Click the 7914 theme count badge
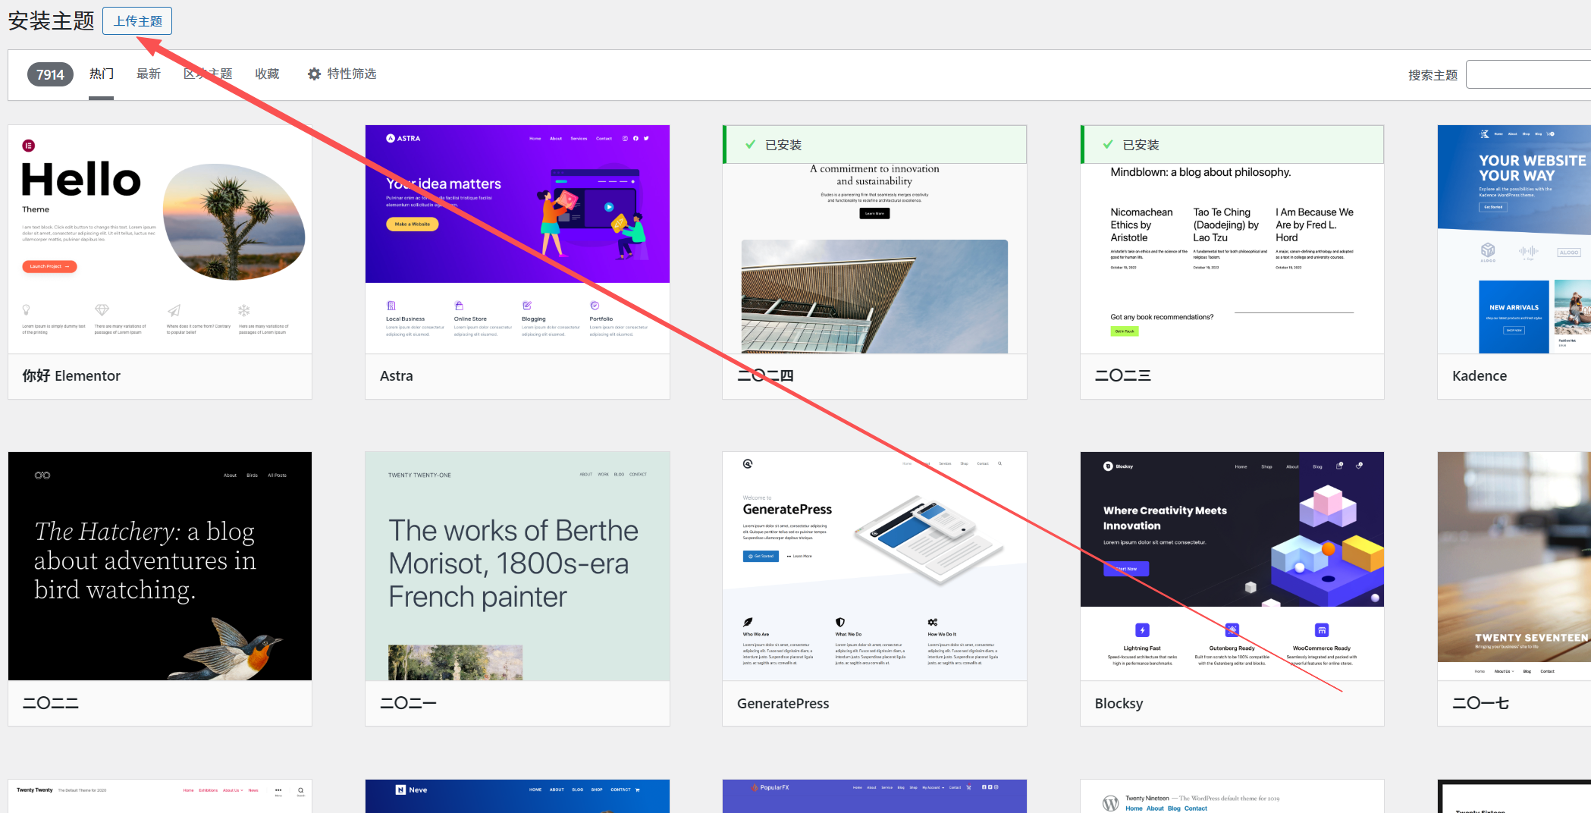 click(x=50, y=74)
